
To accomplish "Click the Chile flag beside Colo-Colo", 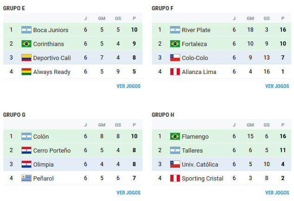I will pos(175,58).
